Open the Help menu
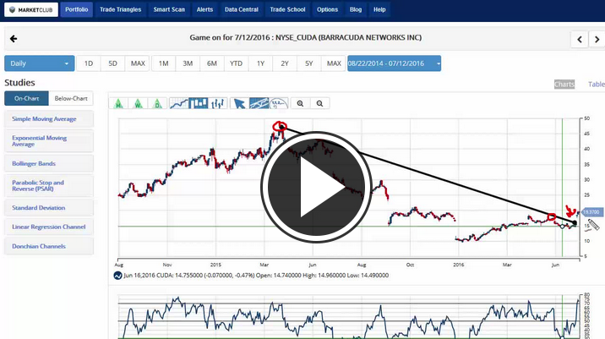 [379, 9]
